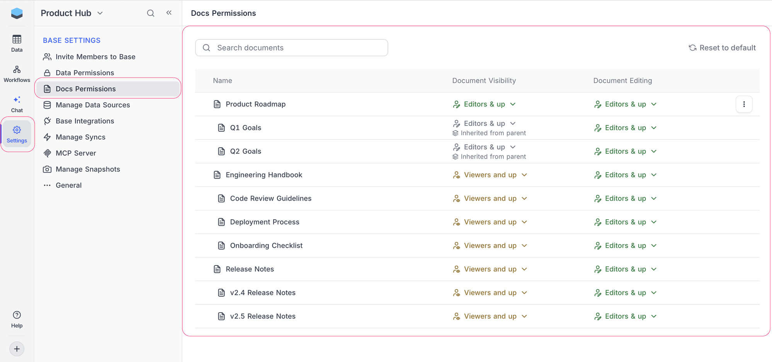Open the Data panel from the left sidebar
The image size is (772, 362).
click(x=17, y=42)
